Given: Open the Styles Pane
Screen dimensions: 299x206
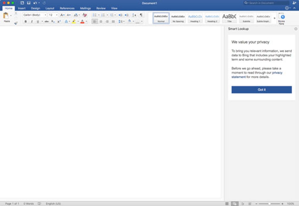Looking at the screenshot, I should (x=281, y=18).
